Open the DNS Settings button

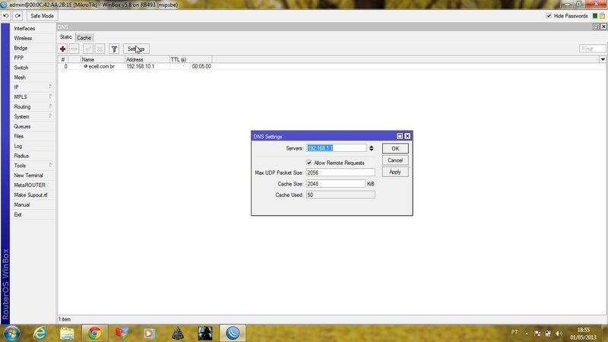[x=136, y=49]
